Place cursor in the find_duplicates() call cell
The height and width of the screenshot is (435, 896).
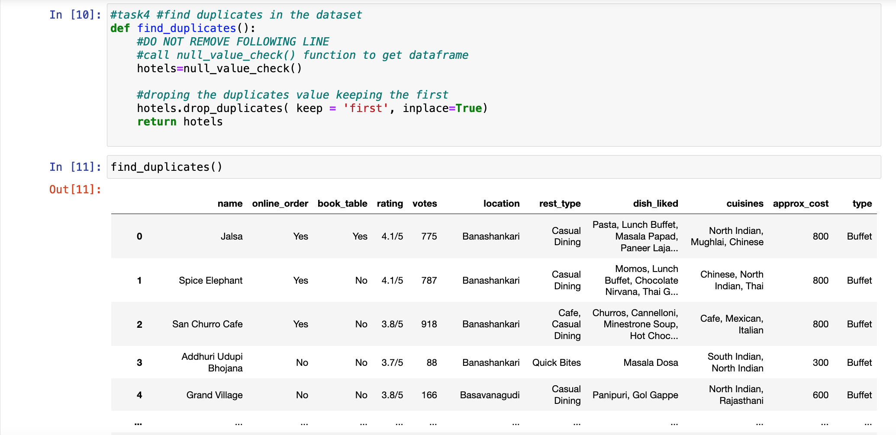point(166,166)
